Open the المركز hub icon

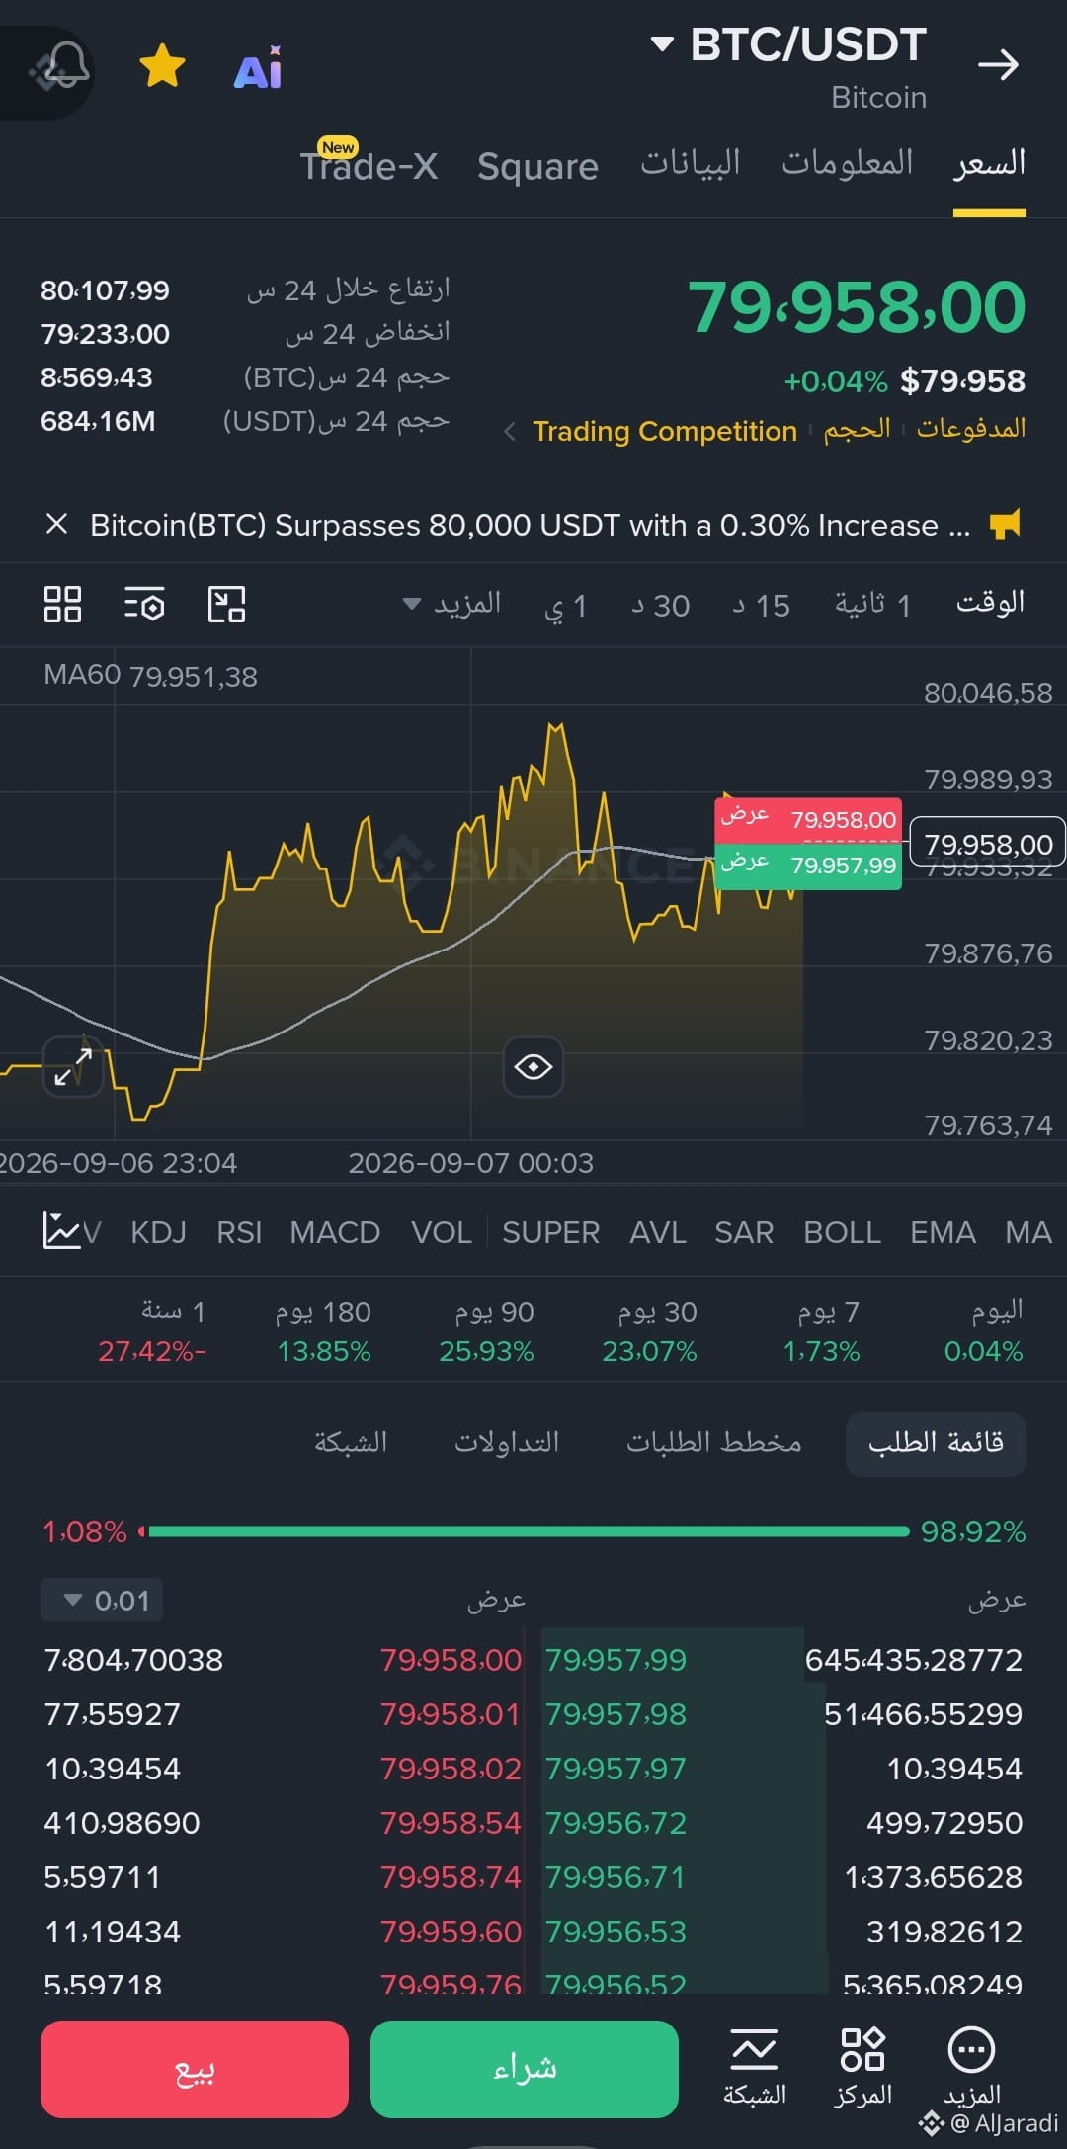(x=862, y=2067)
